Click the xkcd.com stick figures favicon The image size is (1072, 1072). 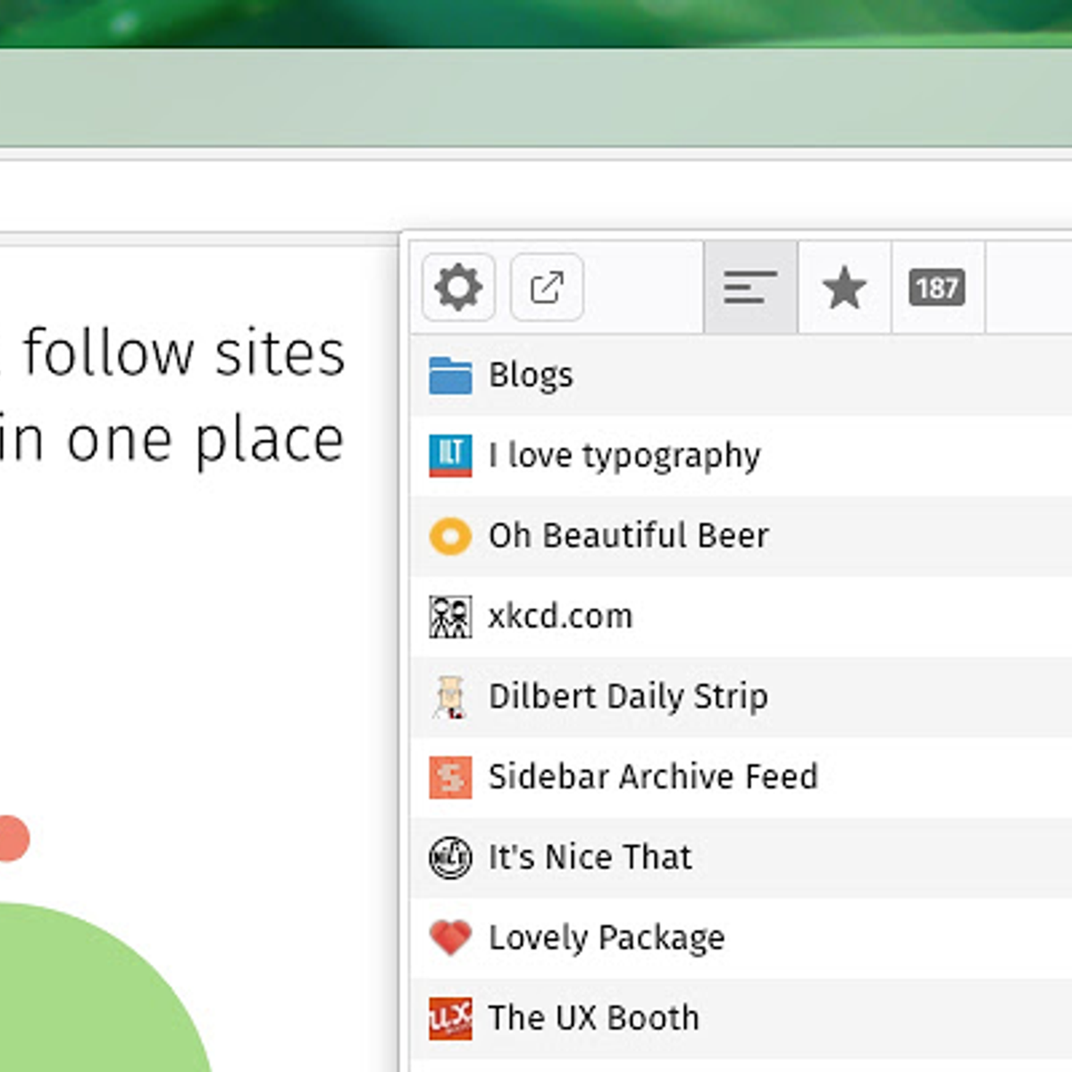point(450,616)
